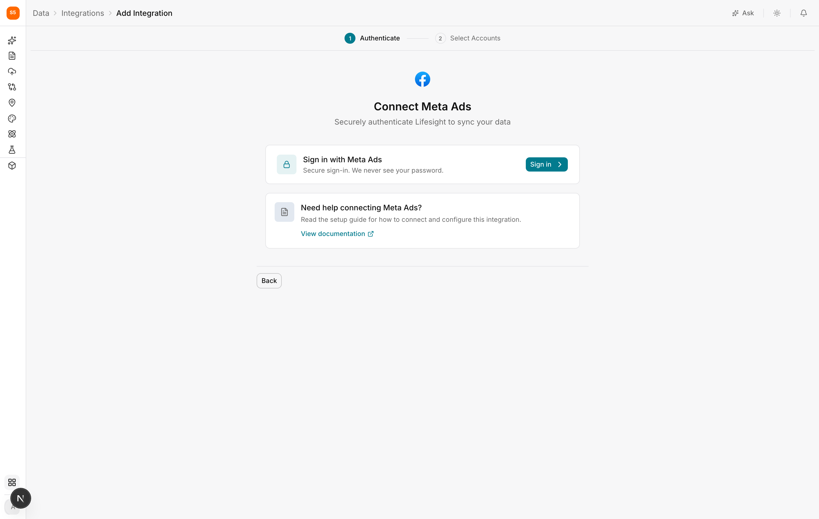Select step 2 Select Accounts
819x519 pixels.
click(468, 38)
